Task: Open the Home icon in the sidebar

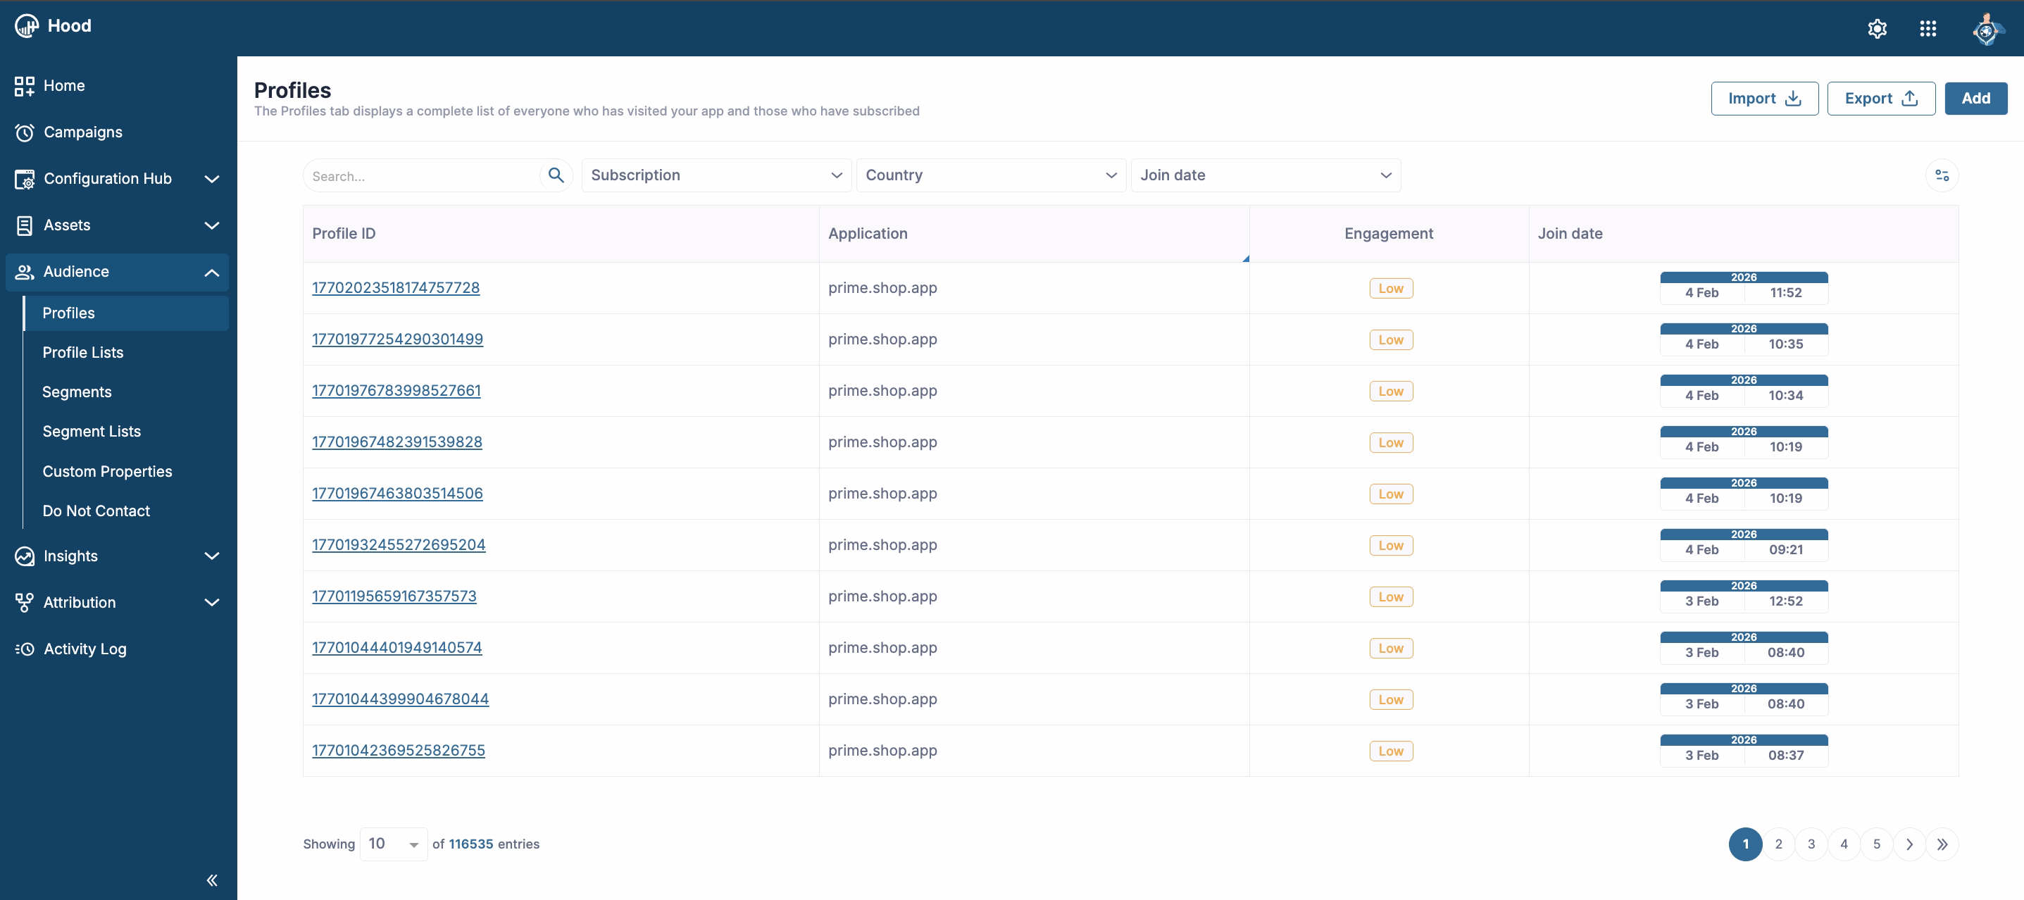Action: [x=23, y=86]
